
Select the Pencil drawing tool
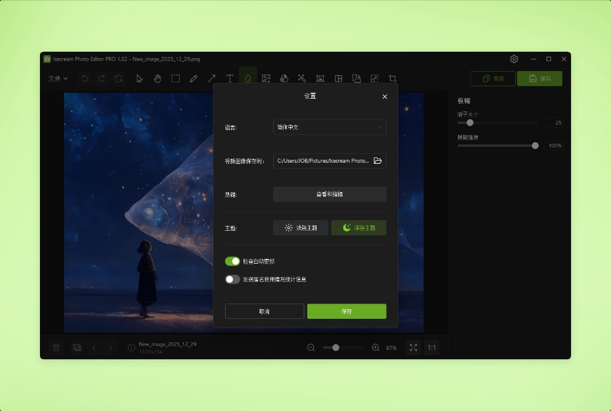[x=194, y=78]
